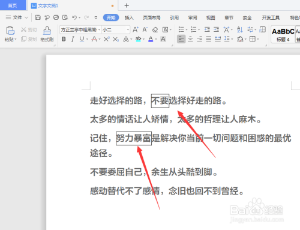Undo the last action
The image size is (300, 230).
[x=74, y=17]
